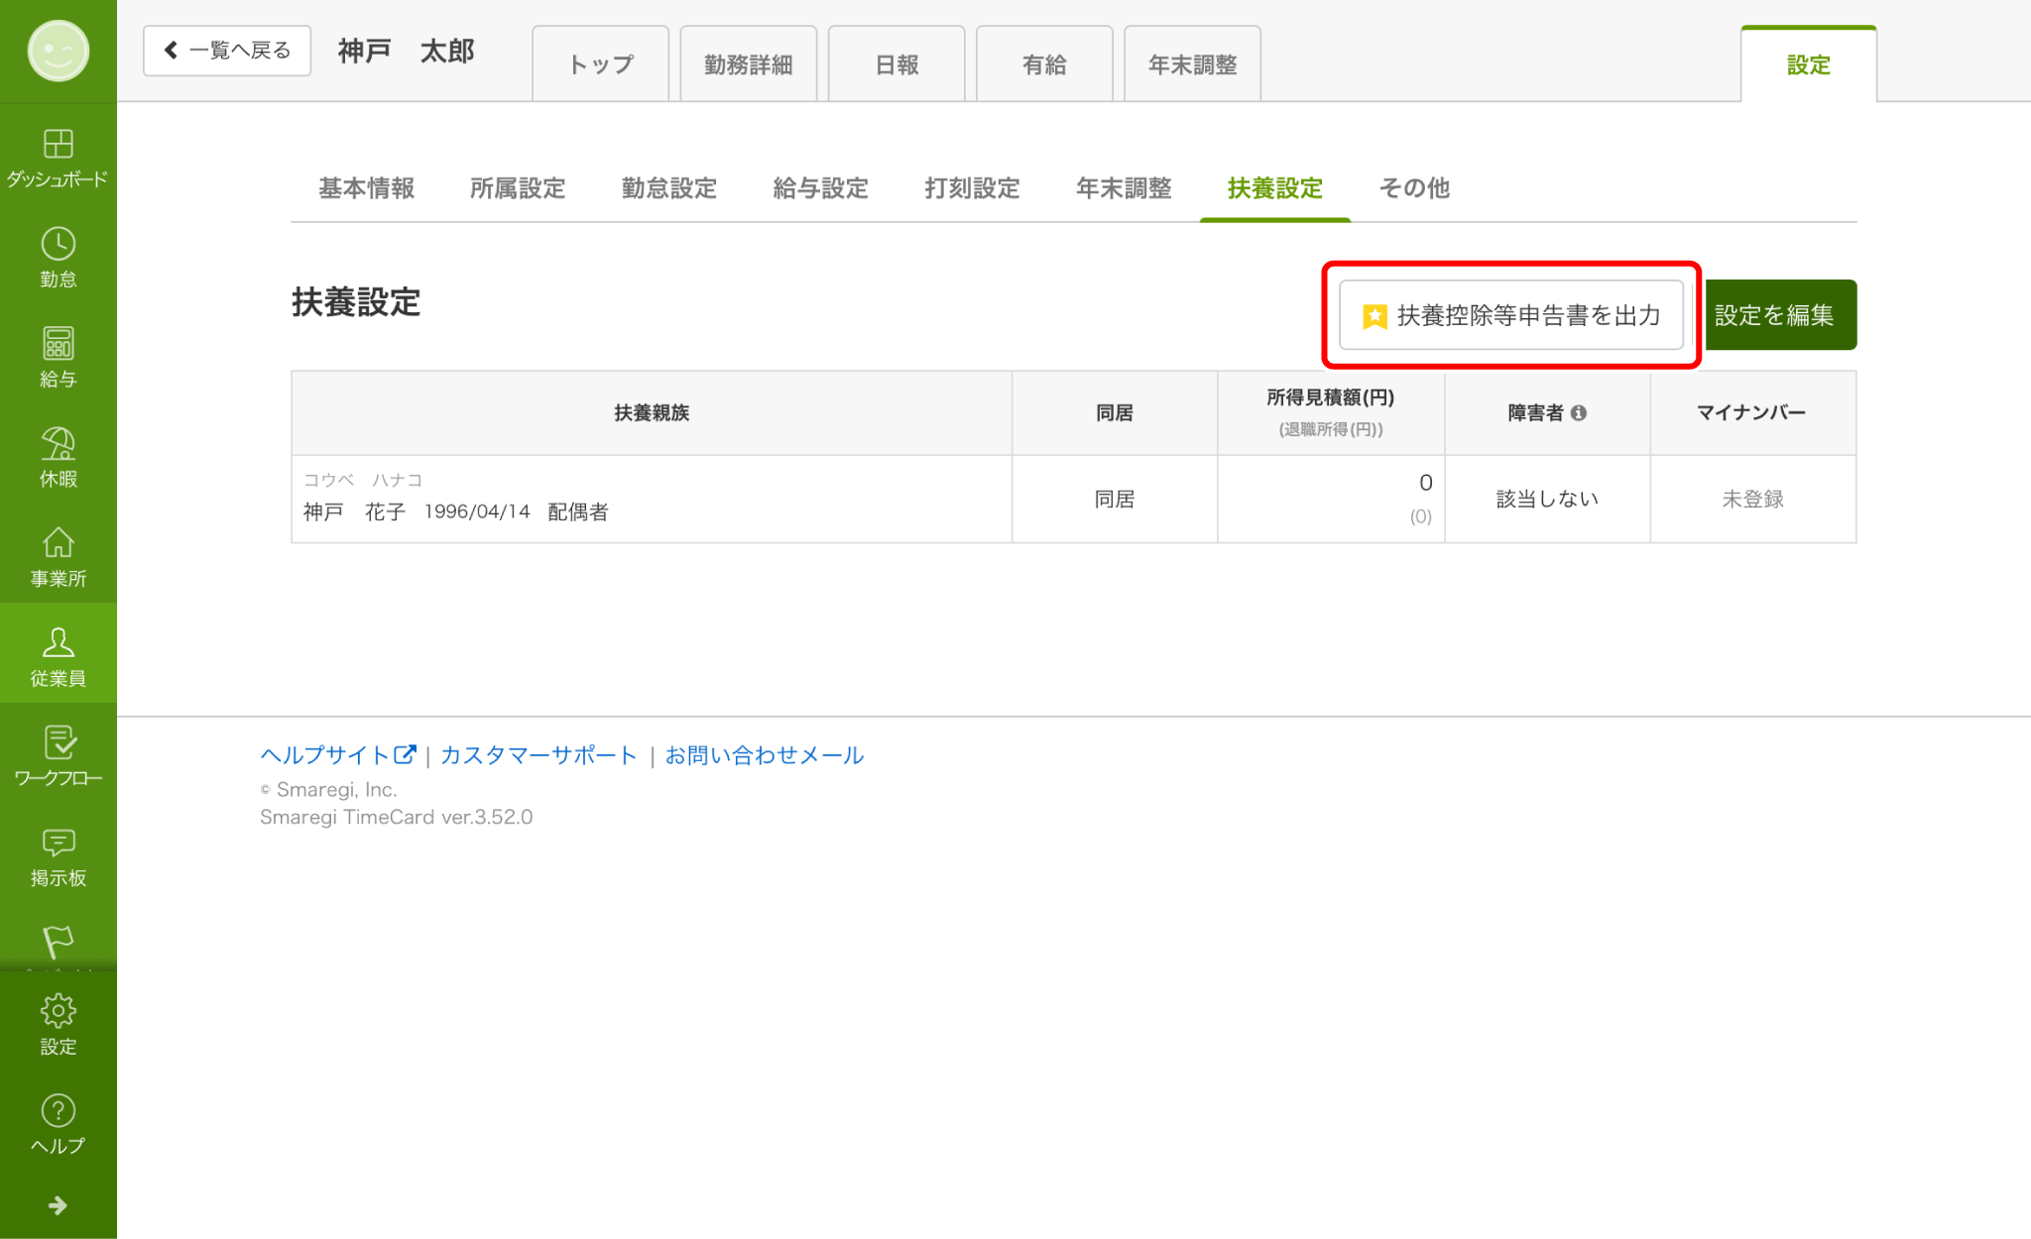Select the 扶養設定 sub-tab
Viewport: 2031px width, 1239px height.
pyautogui.click(x=1275, y=188)
